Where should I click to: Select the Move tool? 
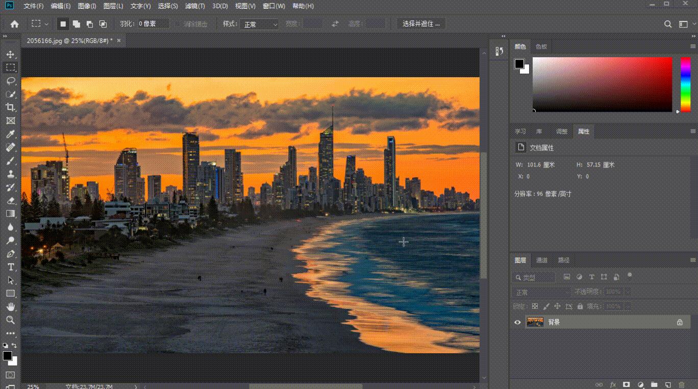[10, 54]
